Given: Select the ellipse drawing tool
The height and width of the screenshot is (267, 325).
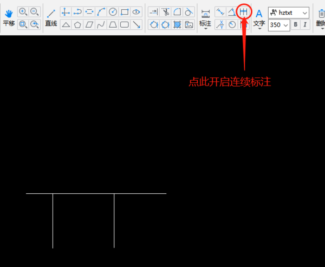Looking at the screenshot, I should [x=136, y=12].
